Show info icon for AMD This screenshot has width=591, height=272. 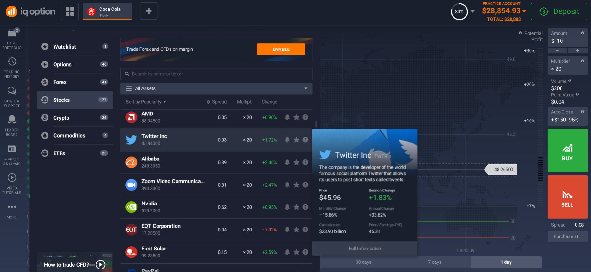click(x=305, y=117)
